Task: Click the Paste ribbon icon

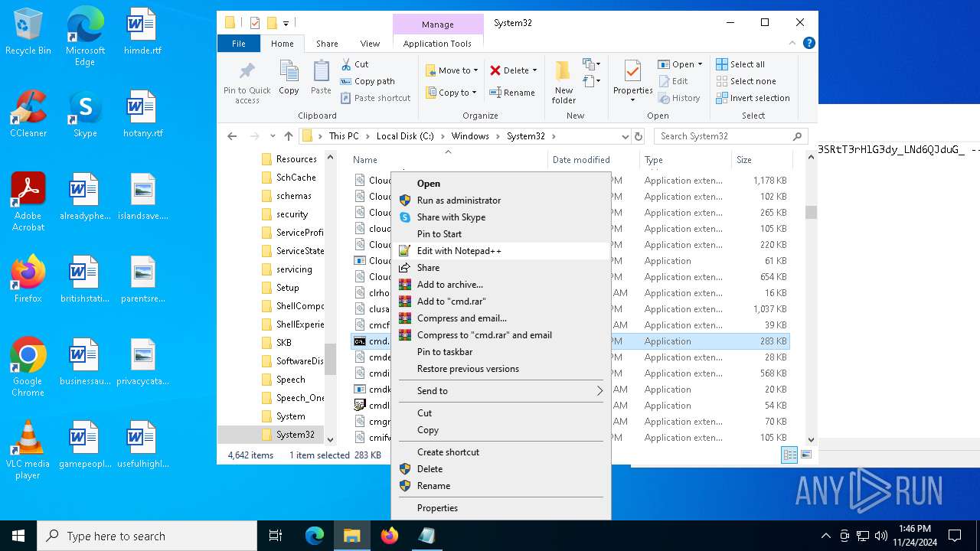Action: (x=321, y=72)
